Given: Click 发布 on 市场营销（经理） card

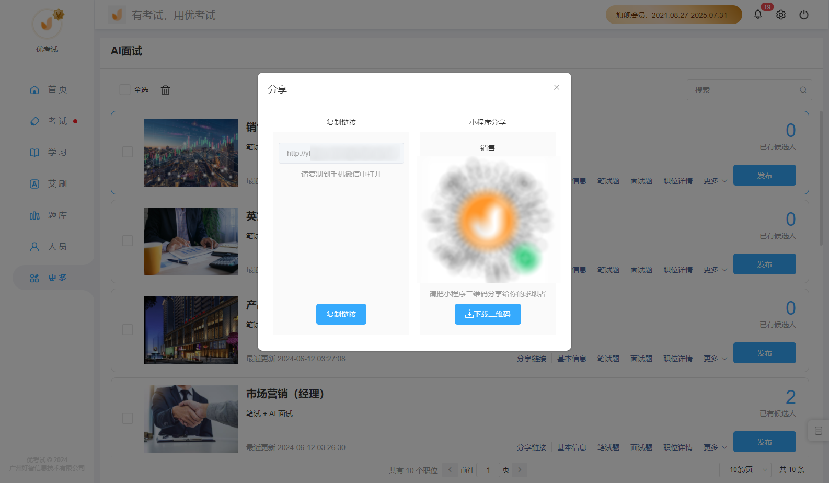Looking at the screenshot, I should (765, 442).
